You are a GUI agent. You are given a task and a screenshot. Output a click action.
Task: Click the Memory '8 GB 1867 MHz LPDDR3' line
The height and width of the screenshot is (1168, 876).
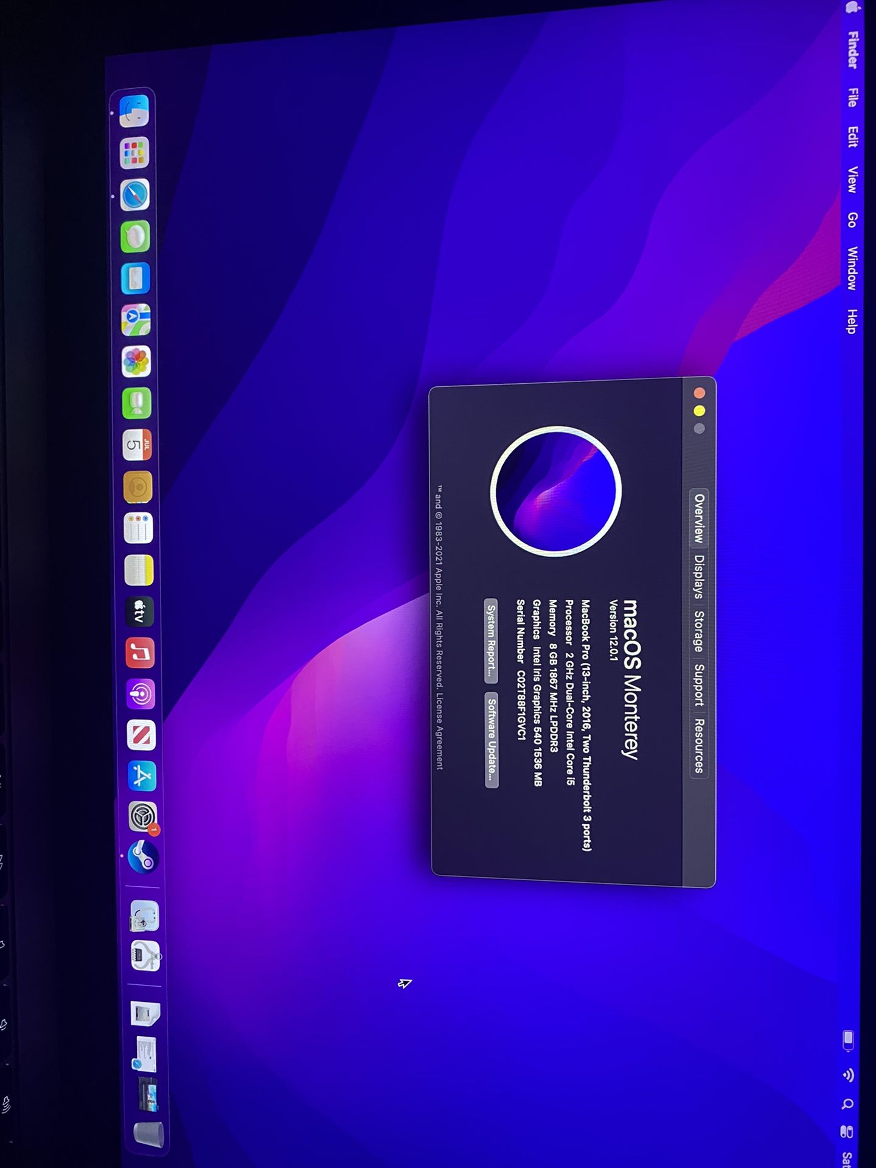point(553,676)
